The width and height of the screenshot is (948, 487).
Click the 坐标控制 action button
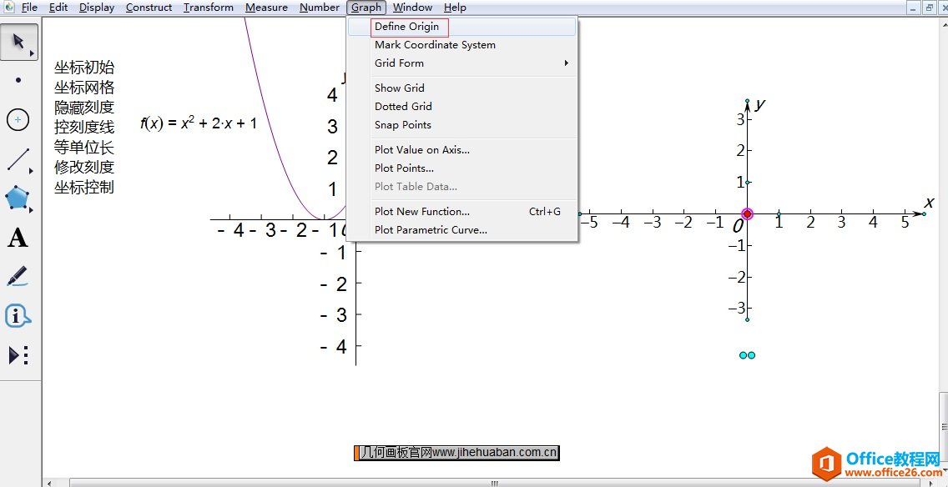pos(84,187)
